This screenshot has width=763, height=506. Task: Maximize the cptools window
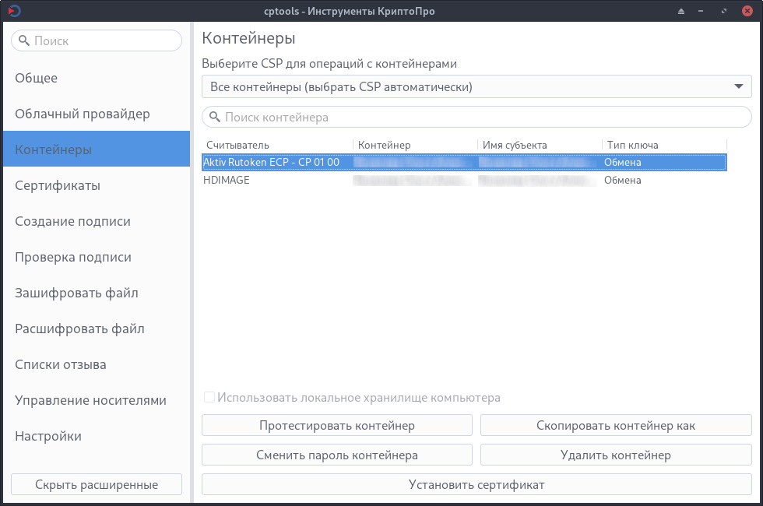[724, 11]
